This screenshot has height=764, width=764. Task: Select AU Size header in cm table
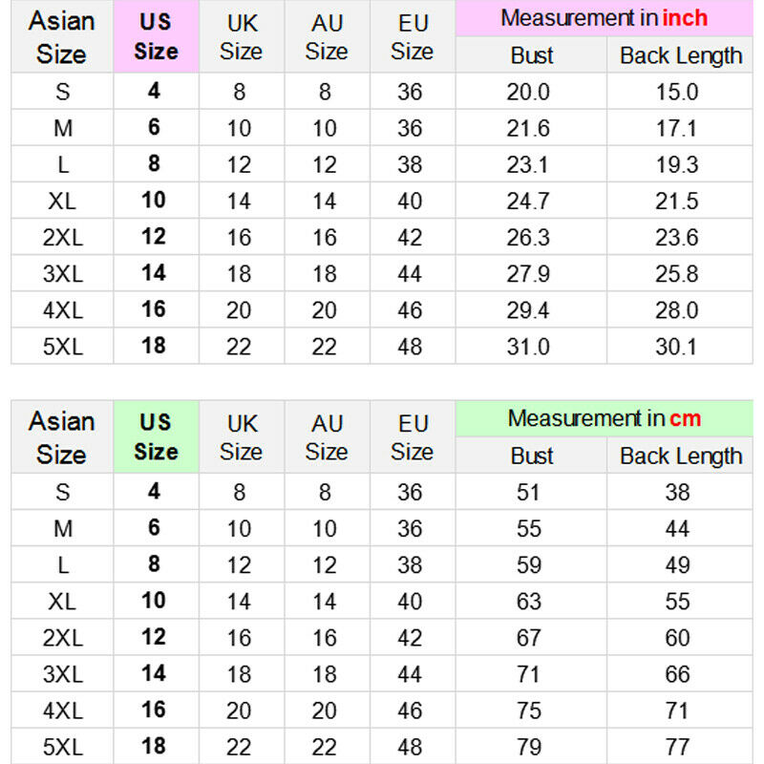coord(327,436)
